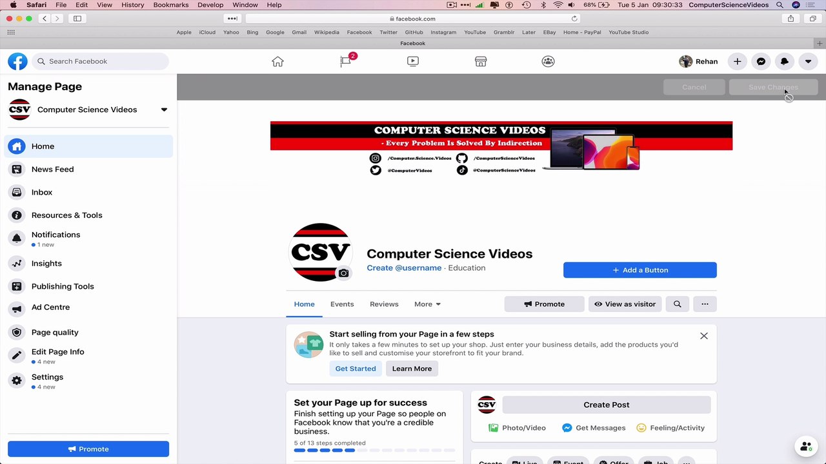Click the Create Post button

[x=607, y=405]
